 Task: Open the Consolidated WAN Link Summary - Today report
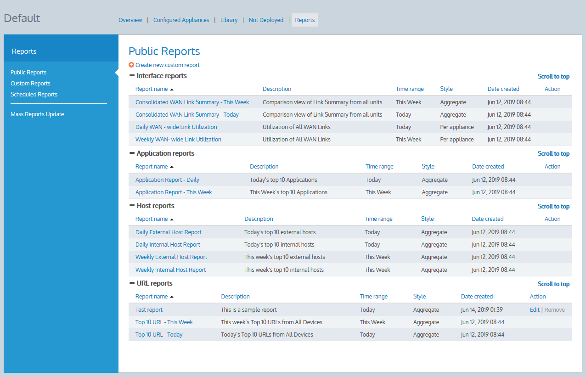click(187, 114)
